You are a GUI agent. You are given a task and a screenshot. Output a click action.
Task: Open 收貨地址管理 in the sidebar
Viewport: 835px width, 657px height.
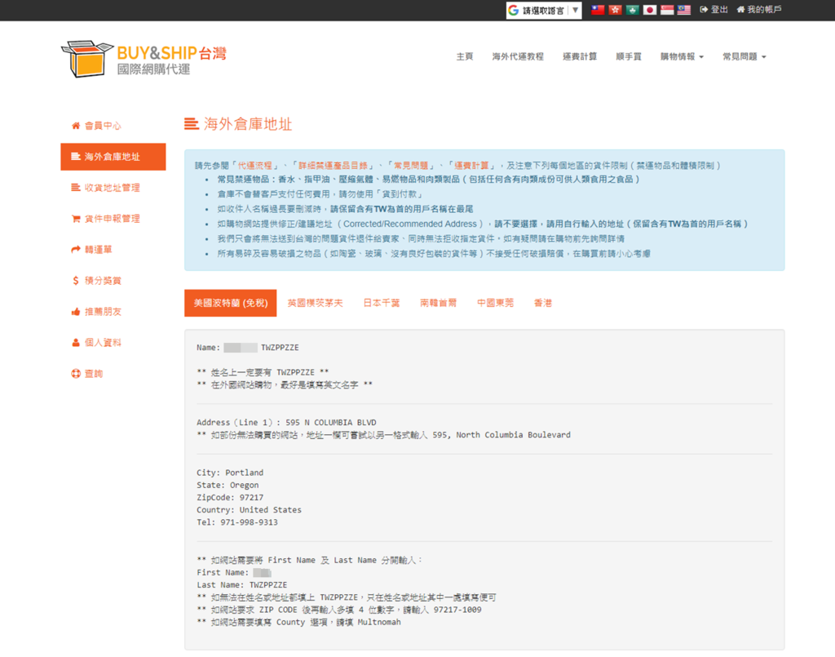pos(113,188)
